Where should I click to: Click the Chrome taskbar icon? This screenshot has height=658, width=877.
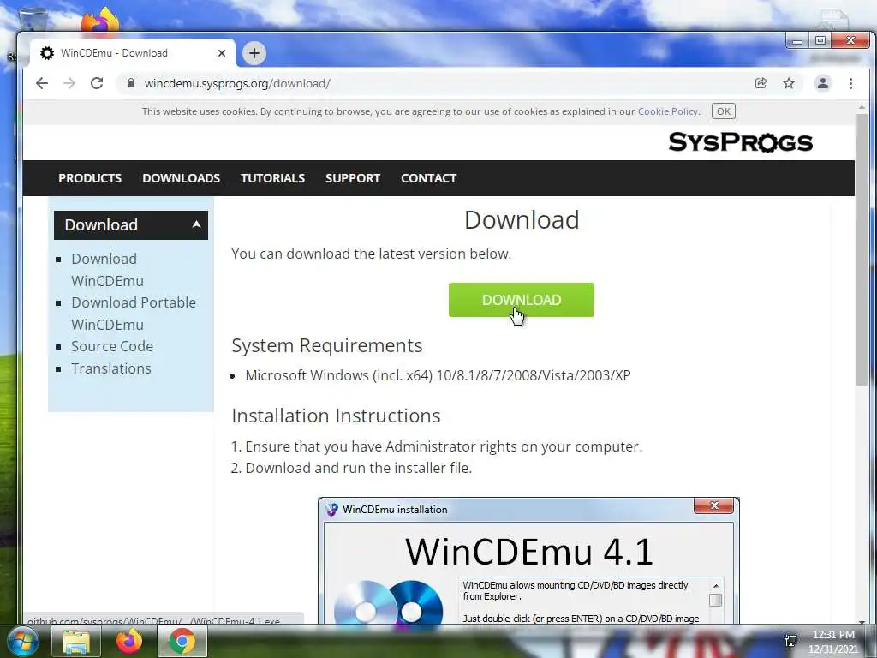pyautogui.click(x=182, y=642)
